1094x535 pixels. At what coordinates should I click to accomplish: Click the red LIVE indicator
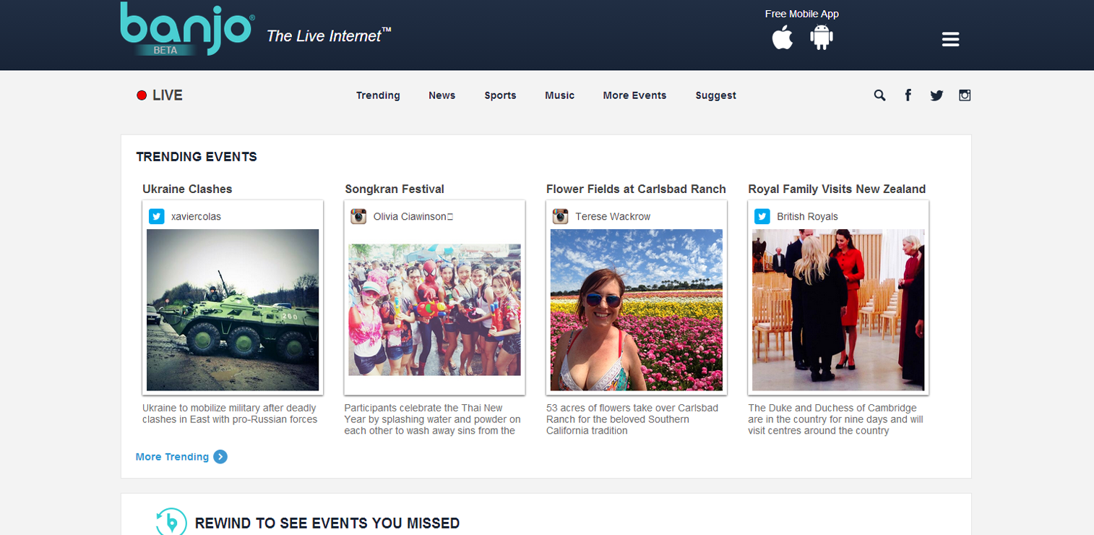160,95
